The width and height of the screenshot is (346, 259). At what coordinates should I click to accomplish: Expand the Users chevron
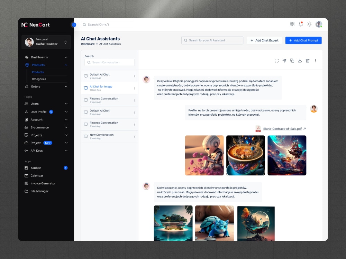coord(66,104)
